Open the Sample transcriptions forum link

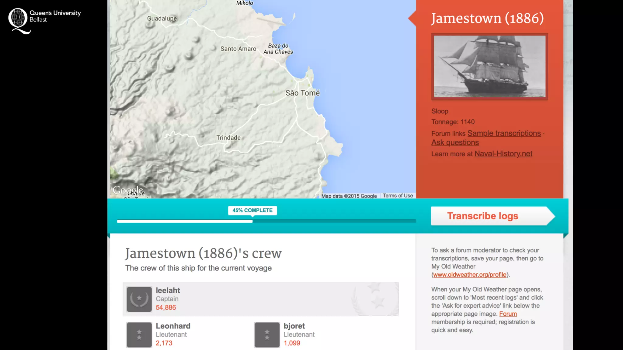click(x=504, y=133)
